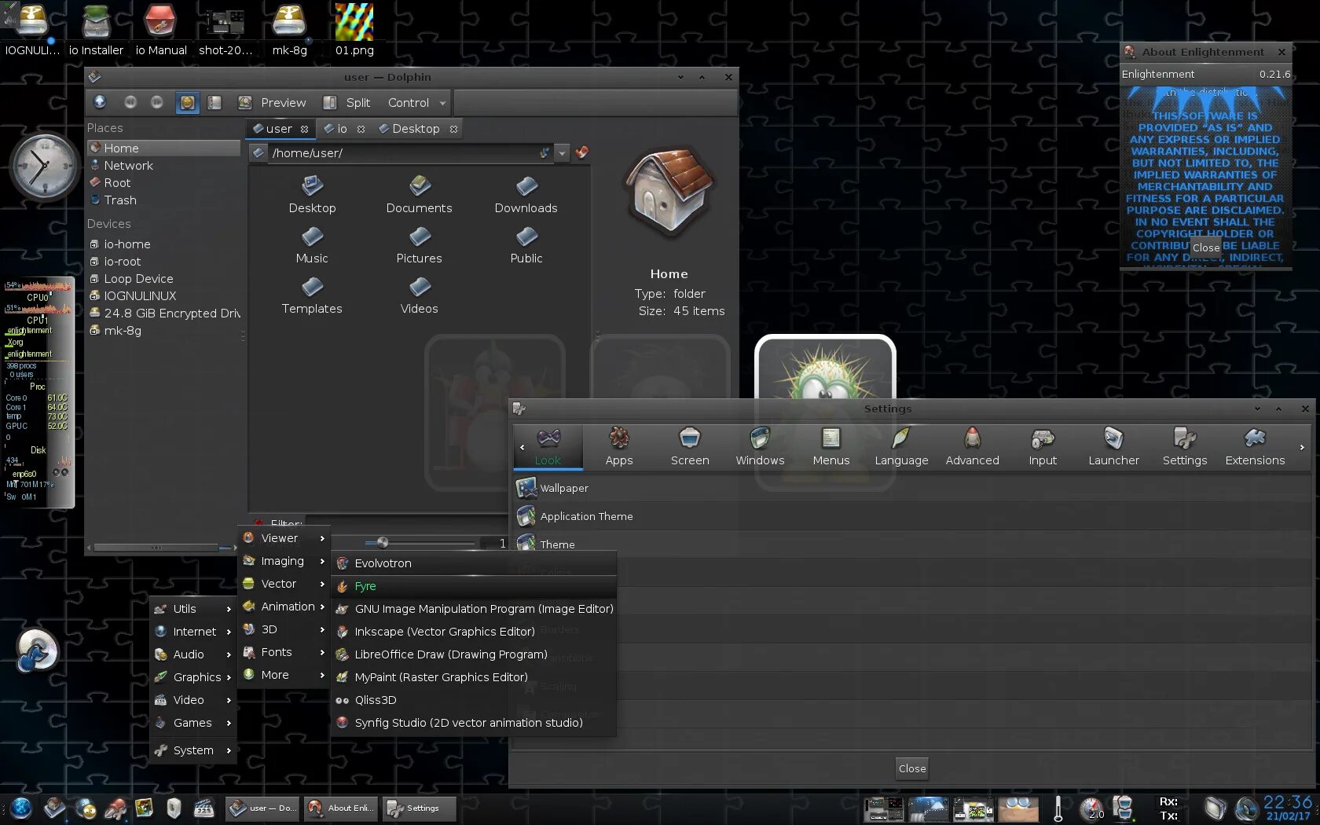Click Close in About Enlightenment window
Screen dimensions: 1320x825
point(1205,247)
